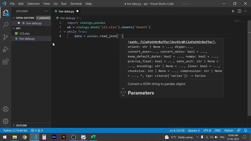Open Google Chrome from the taskbar
The height and width of the screenshot is (141, 251).
pos(24,137)
